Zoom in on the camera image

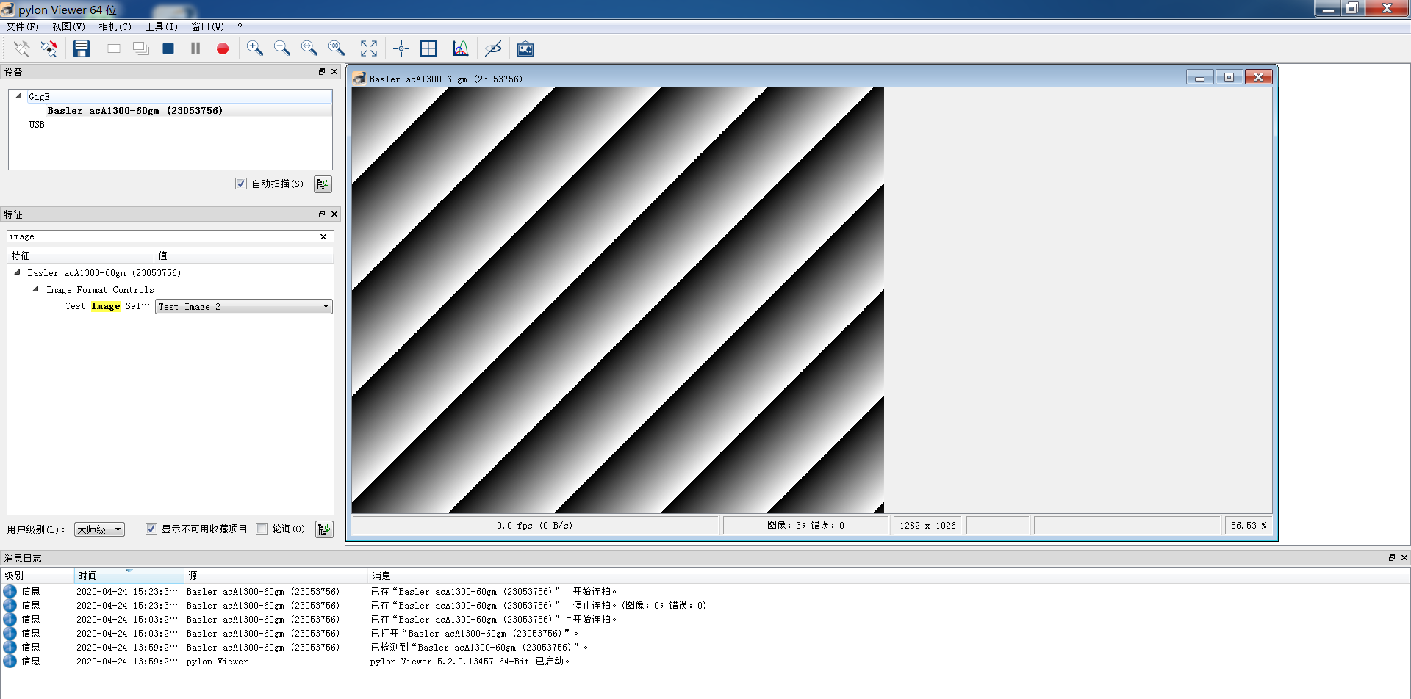255,48
